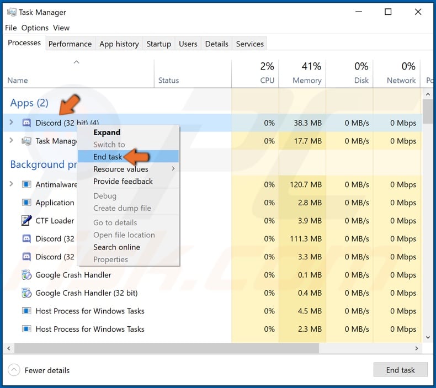Select the CTF Loader process name

(x=55, y=221)
